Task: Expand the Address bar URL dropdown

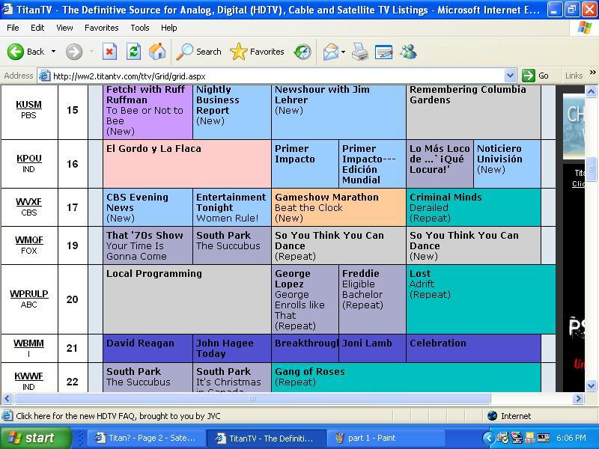Action: click(510, 76)
